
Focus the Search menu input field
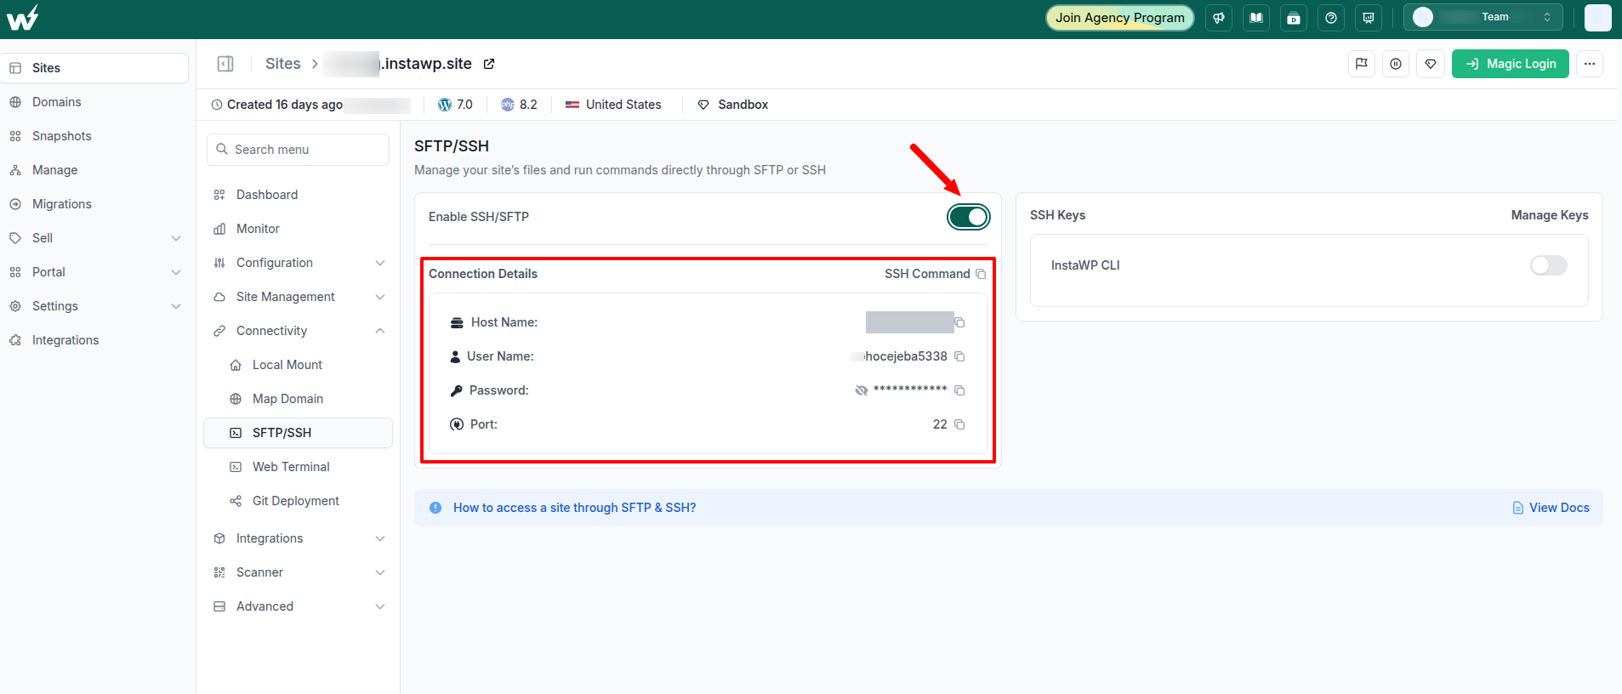tap(298, 150)
